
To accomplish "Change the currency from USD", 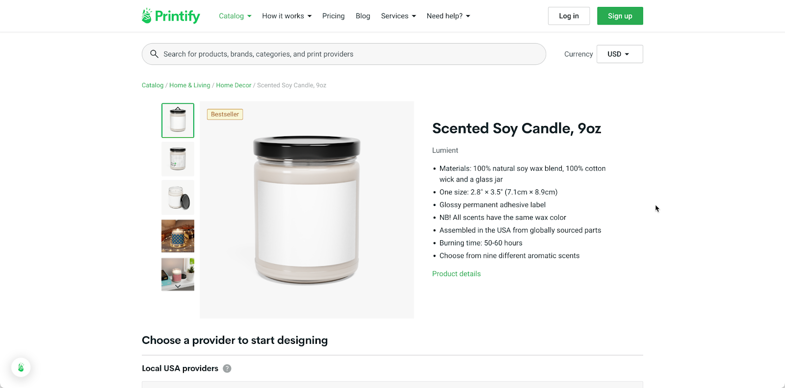I will [x=619, y=54].
